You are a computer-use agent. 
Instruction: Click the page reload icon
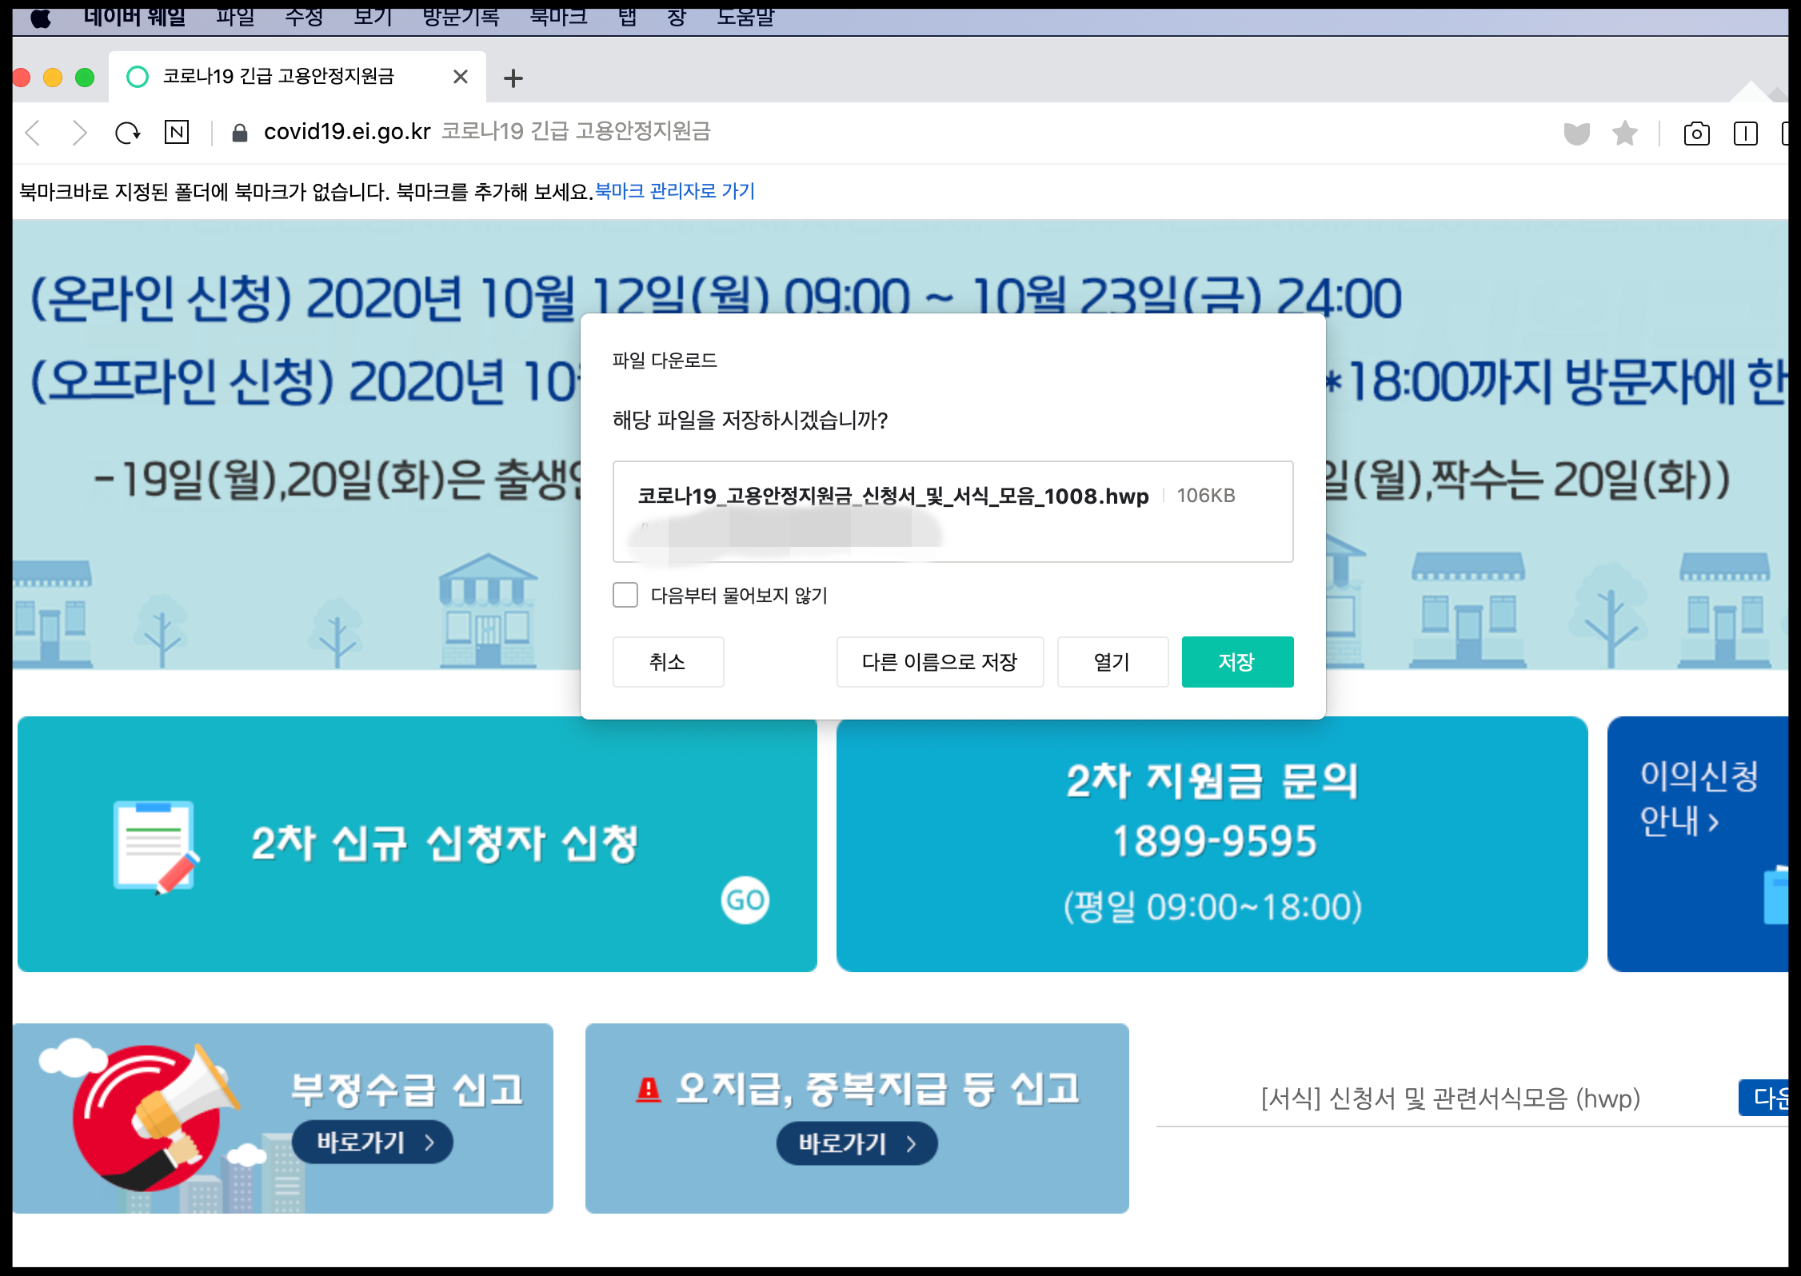(x=127, y=133)
